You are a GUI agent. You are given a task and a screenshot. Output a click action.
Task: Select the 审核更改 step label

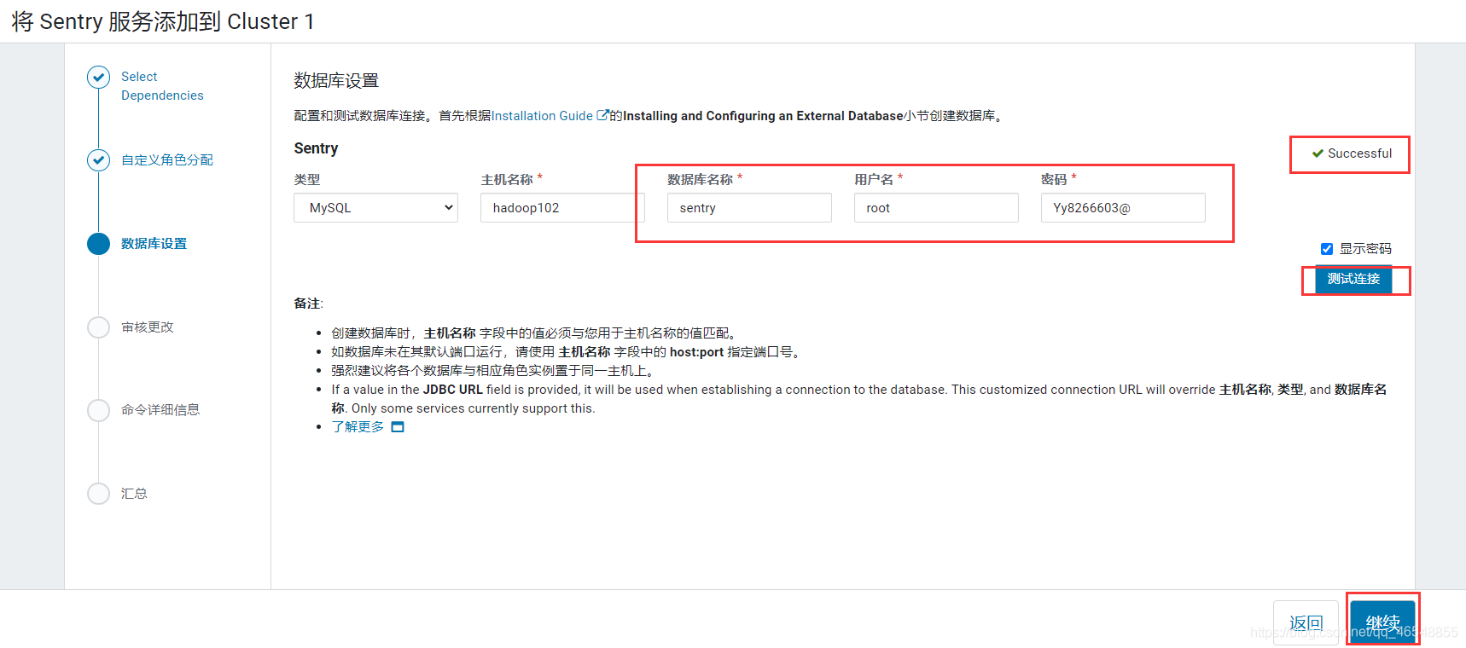(148, 327)
